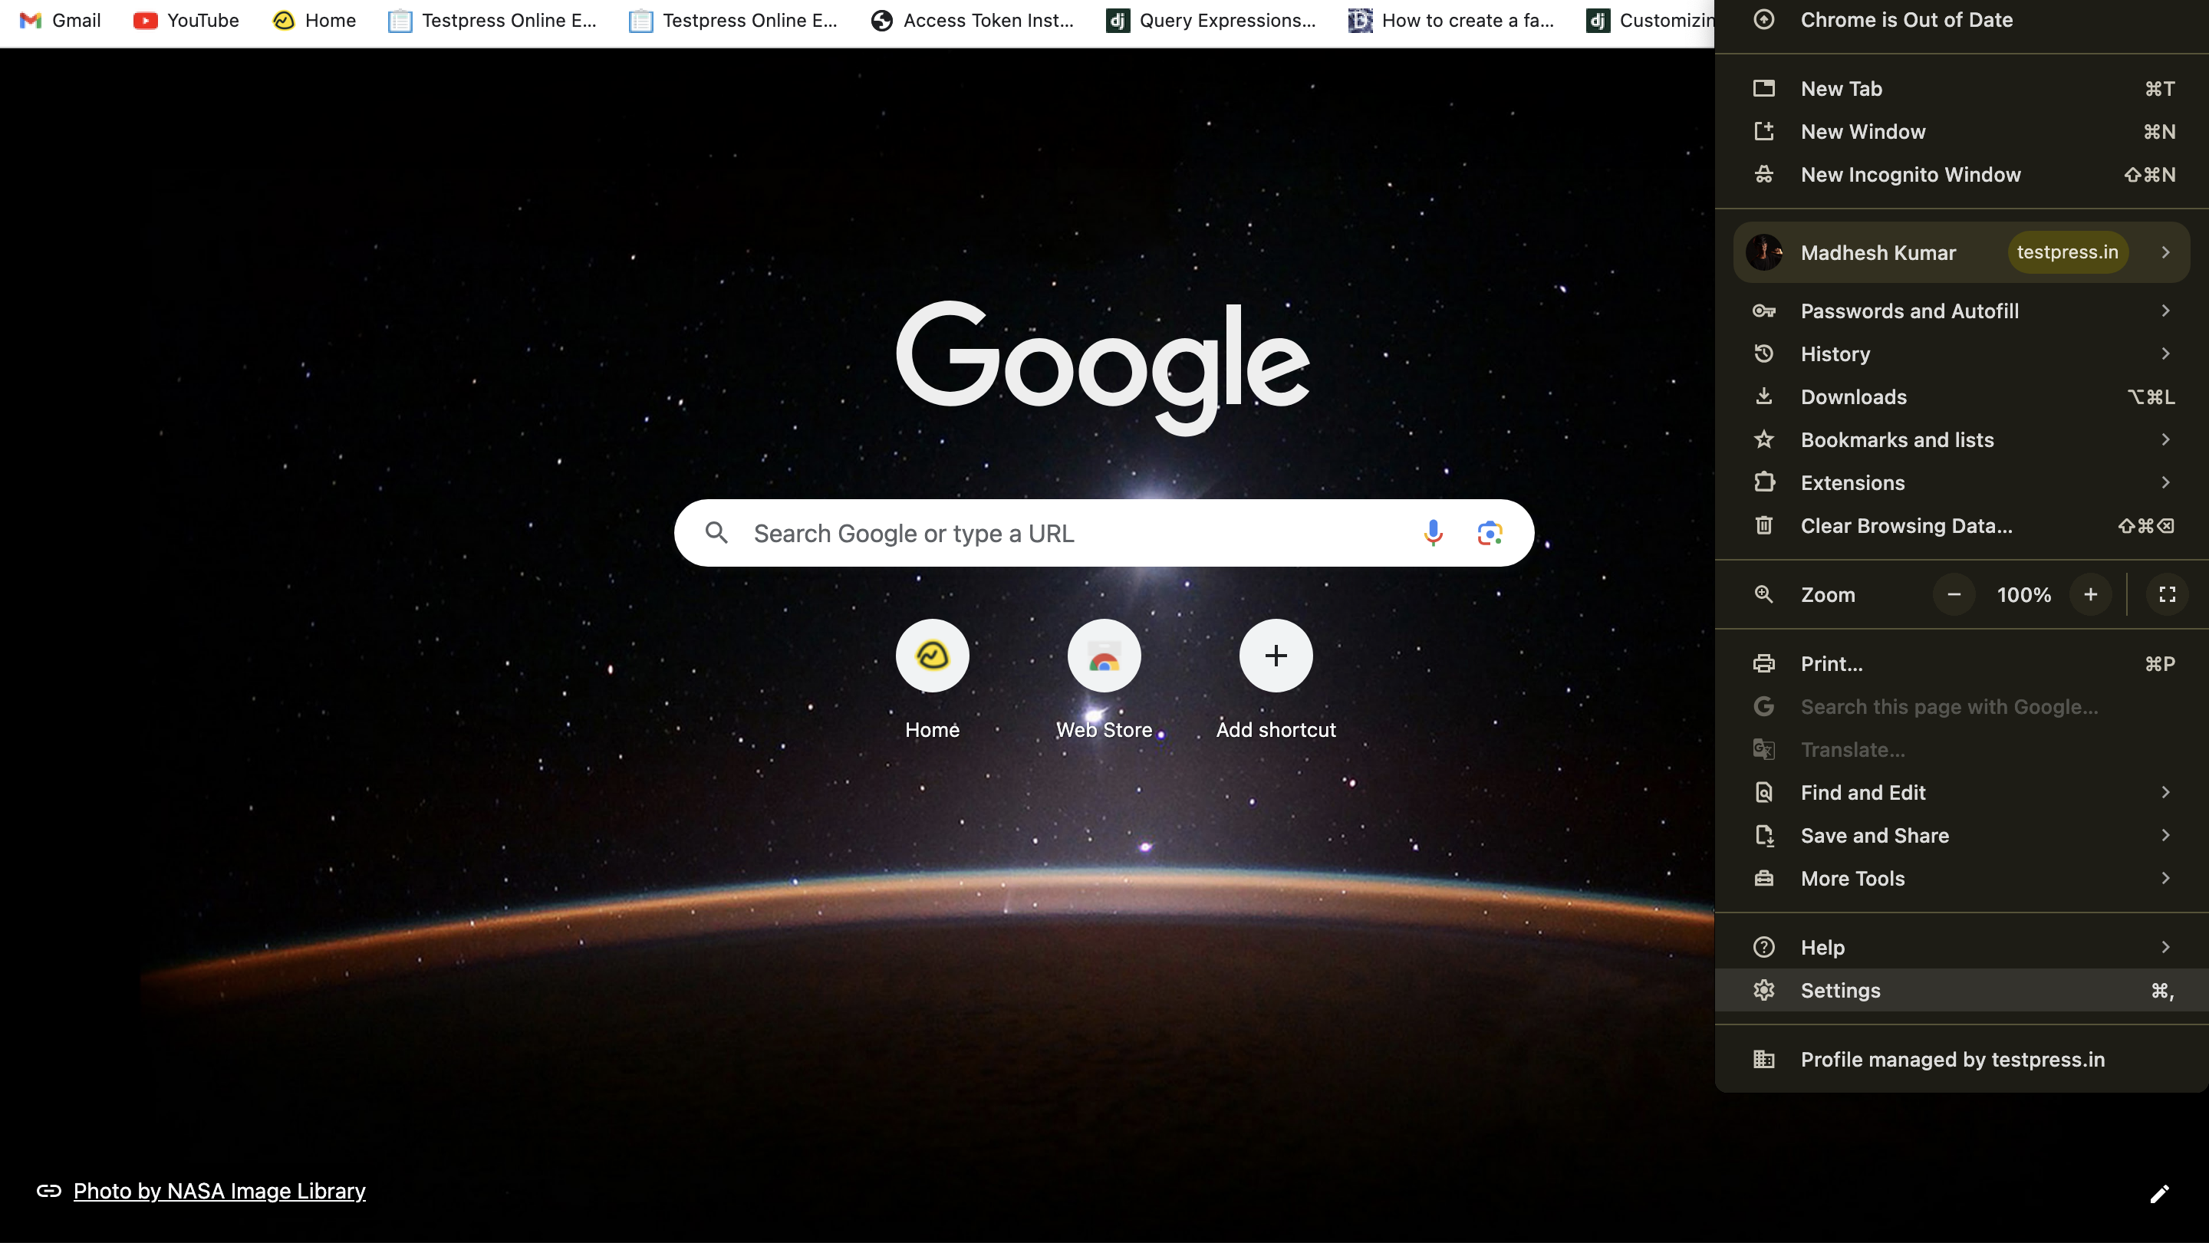This screenshot has height=1243, width=2209.
Task: Click the Add shortcut plus button
Action: [x=1275, y=656]
